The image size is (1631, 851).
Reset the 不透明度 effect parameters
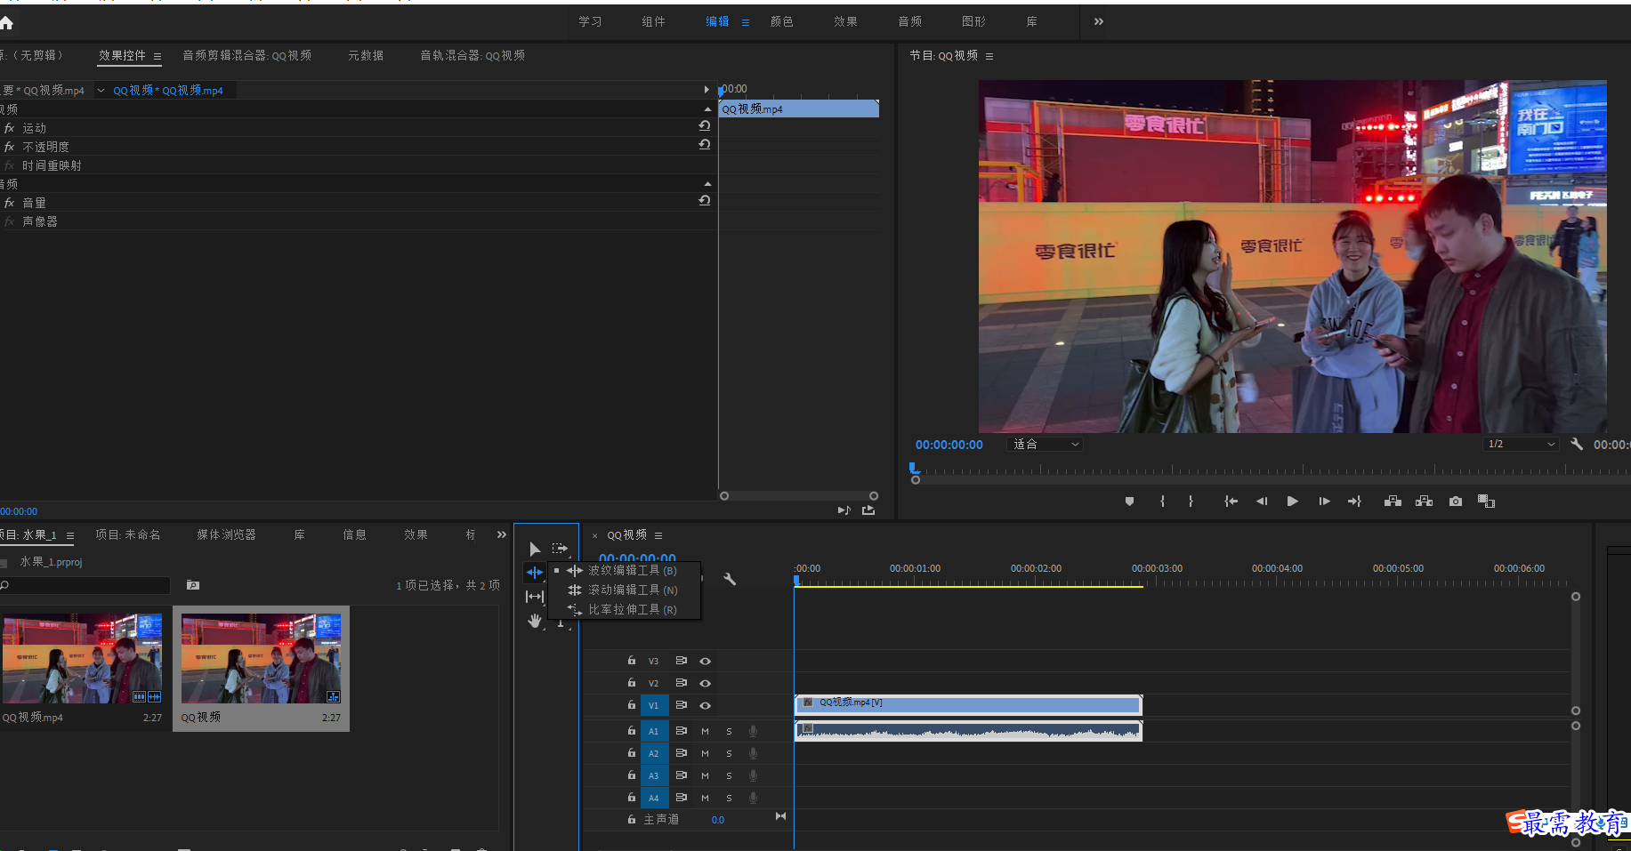coord(705,144)
